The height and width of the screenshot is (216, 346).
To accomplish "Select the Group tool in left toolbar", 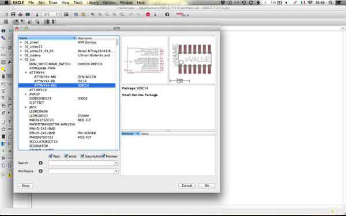I will (x=3, y=62).
